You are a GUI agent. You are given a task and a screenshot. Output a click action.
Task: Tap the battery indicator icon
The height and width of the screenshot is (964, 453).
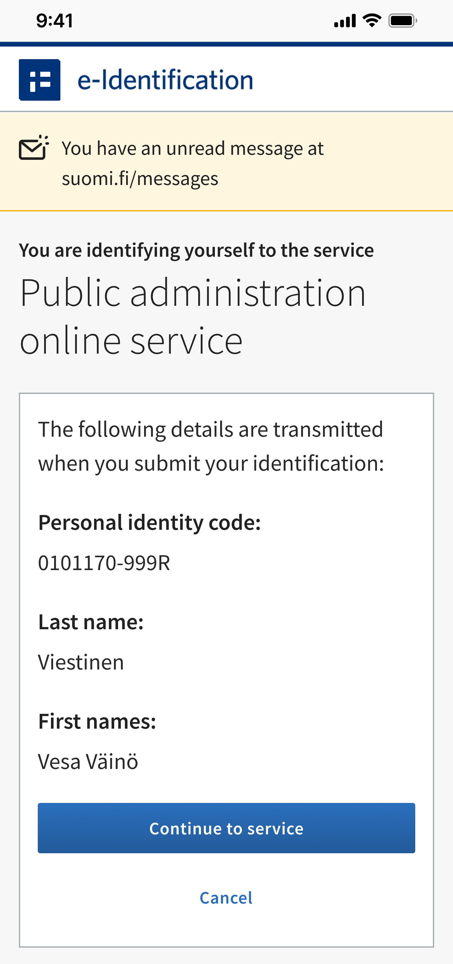click(x=402, y=20)
